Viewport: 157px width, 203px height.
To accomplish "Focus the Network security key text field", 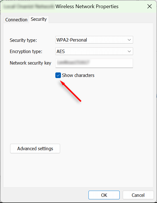I will click(x=94, y=63).
